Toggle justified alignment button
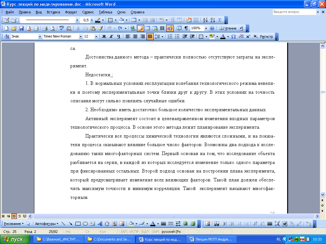326x244 pixels. click(x=150, y=37)
